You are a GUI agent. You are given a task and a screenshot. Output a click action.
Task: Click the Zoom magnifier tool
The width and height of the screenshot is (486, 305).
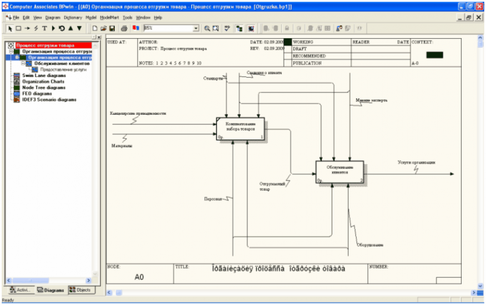pyautogui.click(x=207, y=29)
